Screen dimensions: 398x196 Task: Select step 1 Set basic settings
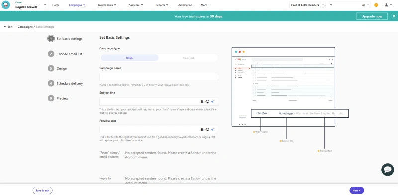tap(65, 39)
